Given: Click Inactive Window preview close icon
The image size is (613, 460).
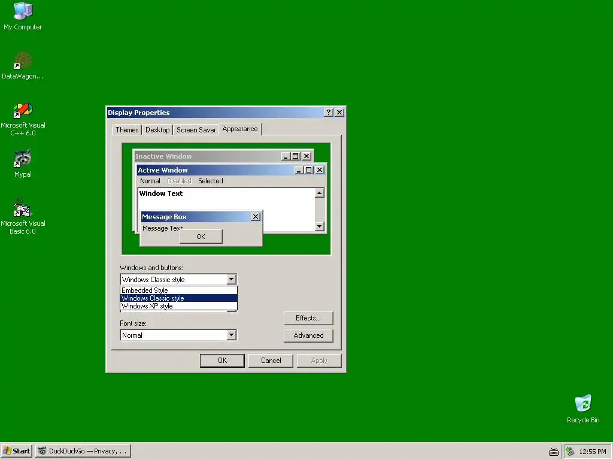Looking at the screenshot, I should 306,156.
